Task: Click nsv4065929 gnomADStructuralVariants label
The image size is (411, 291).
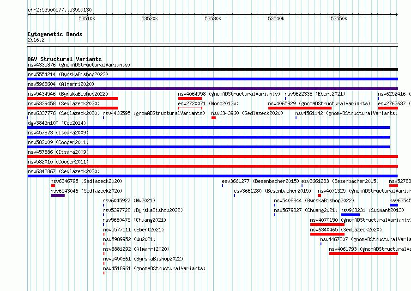Action: click(x=319, y=103)
